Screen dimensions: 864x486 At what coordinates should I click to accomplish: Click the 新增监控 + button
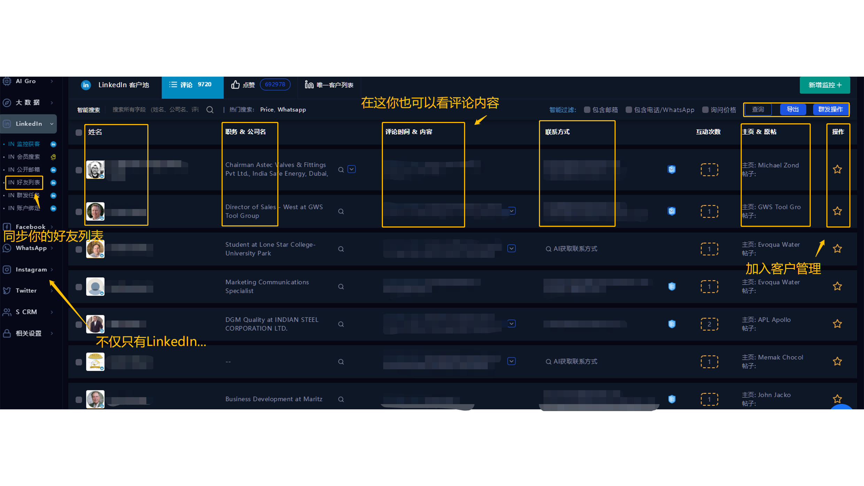(824, 85)
